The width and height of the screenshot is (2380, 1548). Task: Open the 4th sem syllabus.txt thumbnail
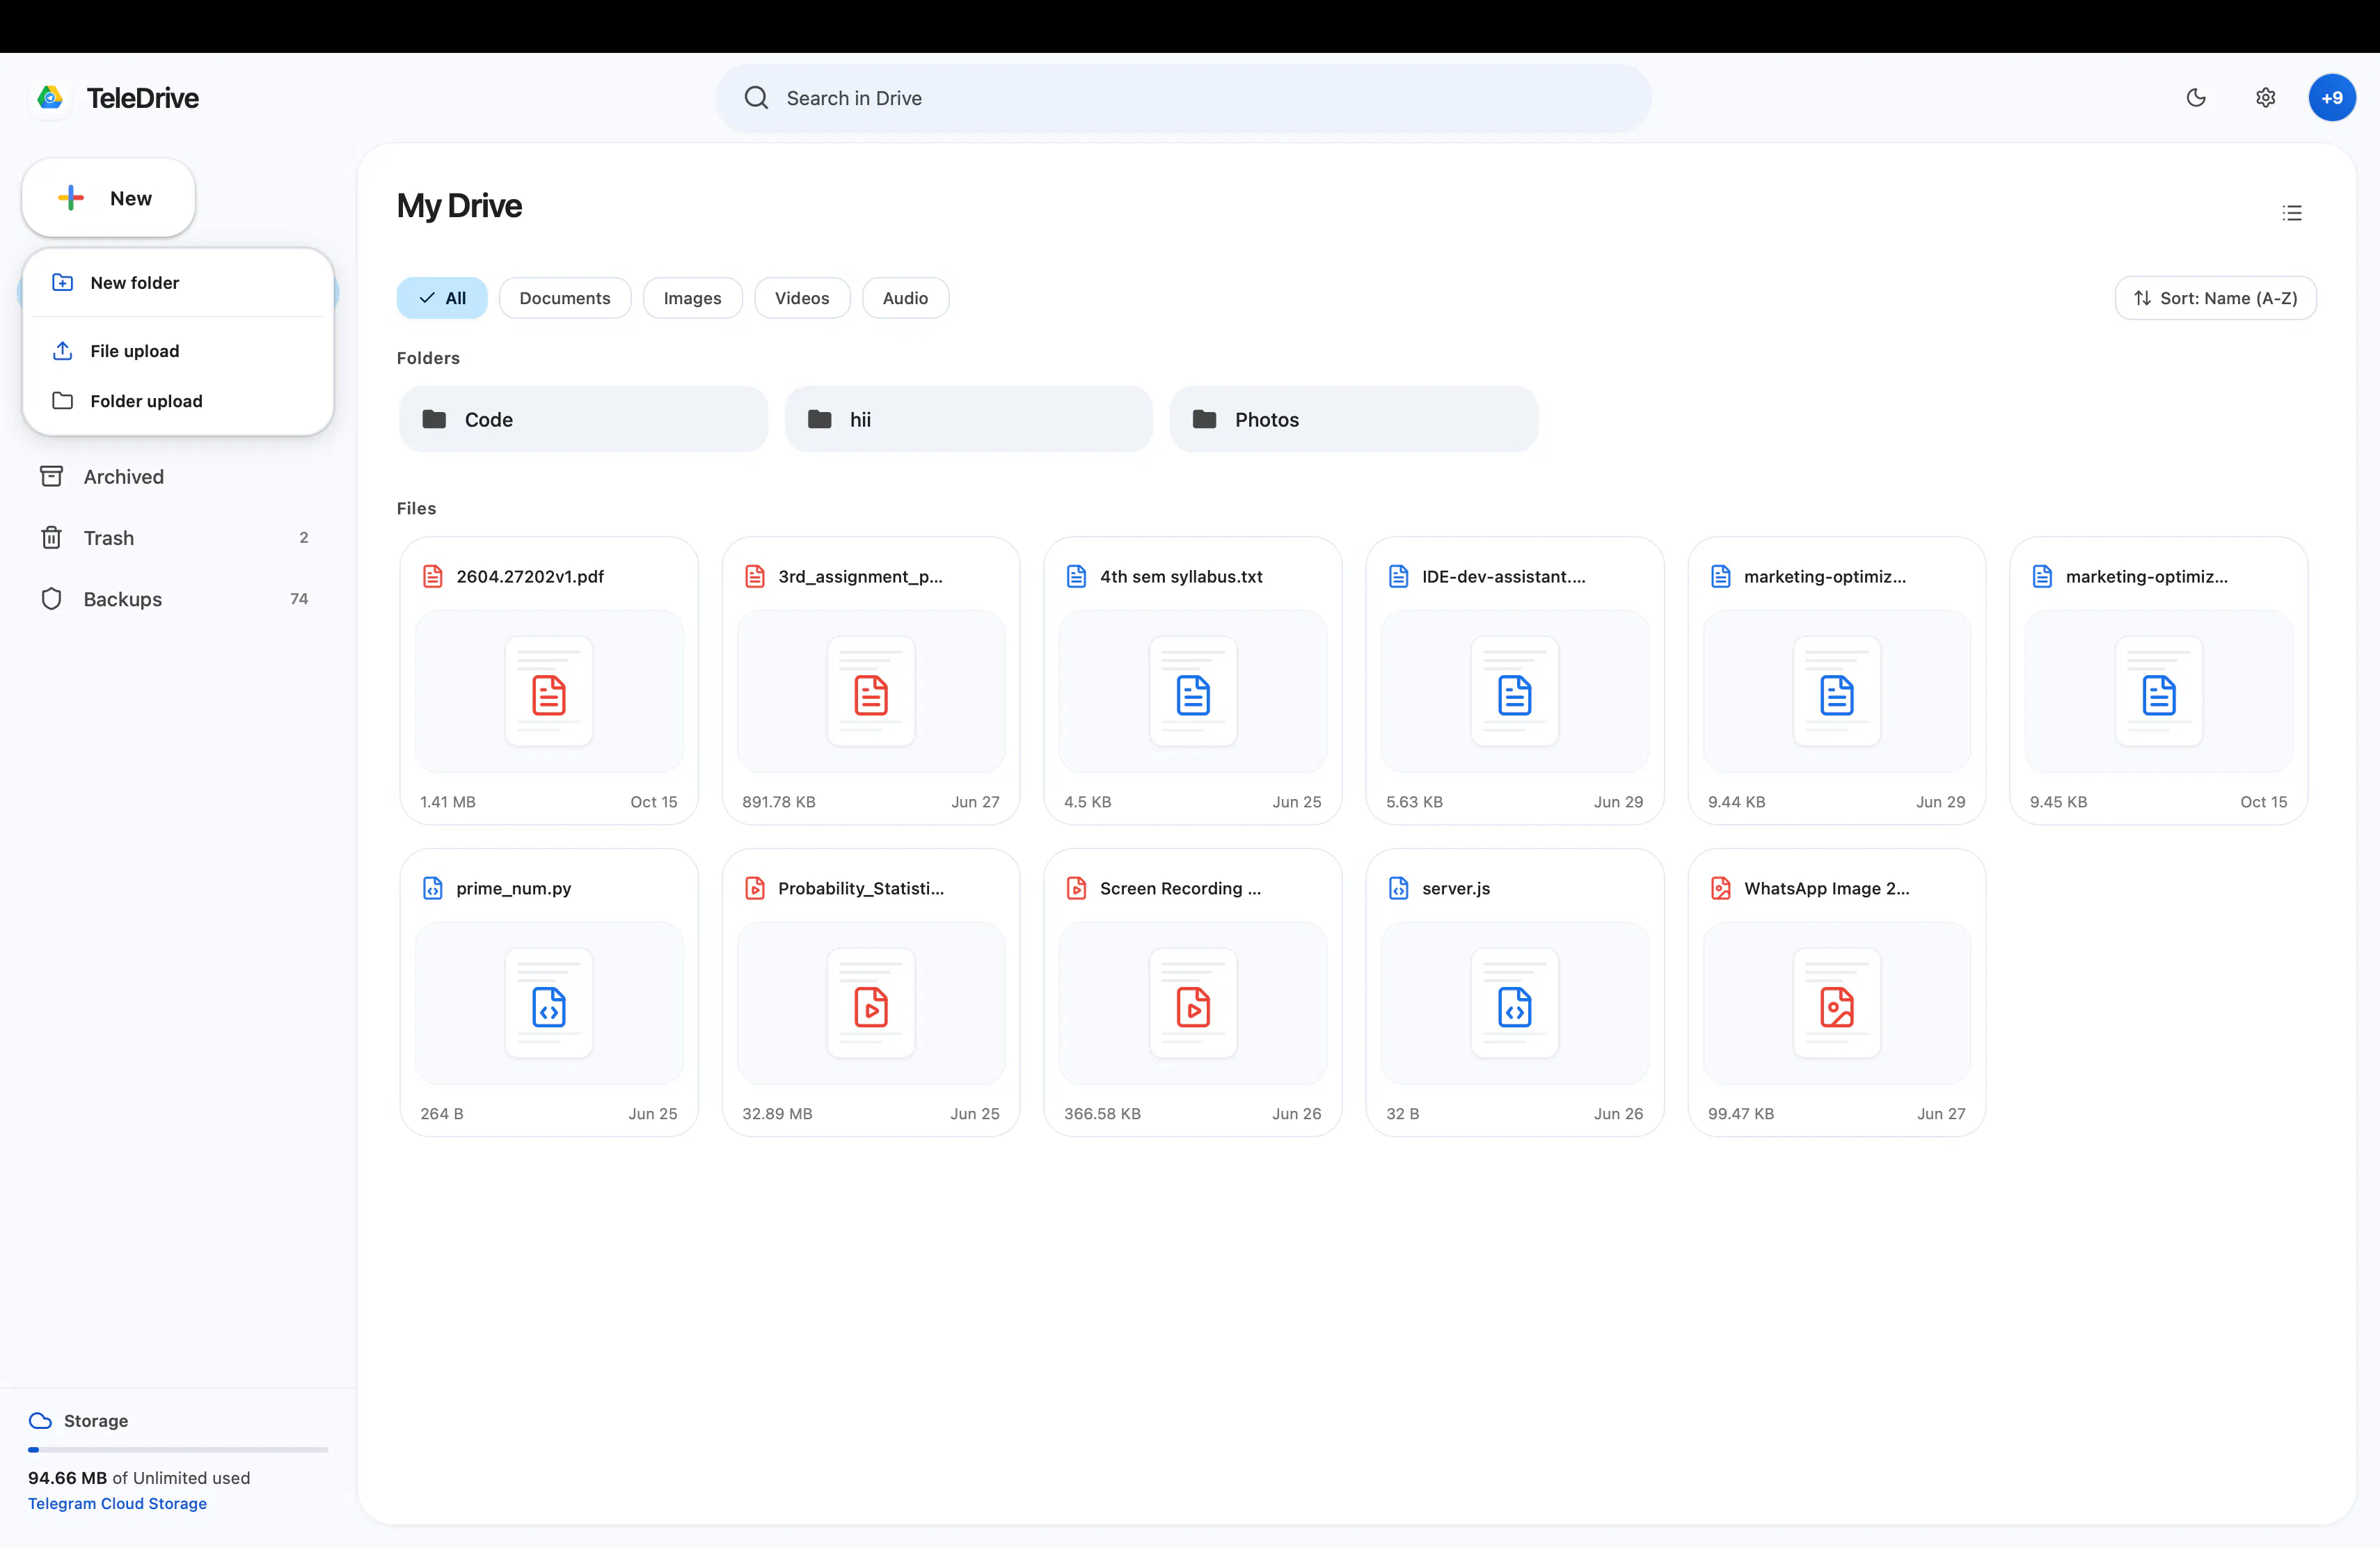click(x=1193, y=691)
